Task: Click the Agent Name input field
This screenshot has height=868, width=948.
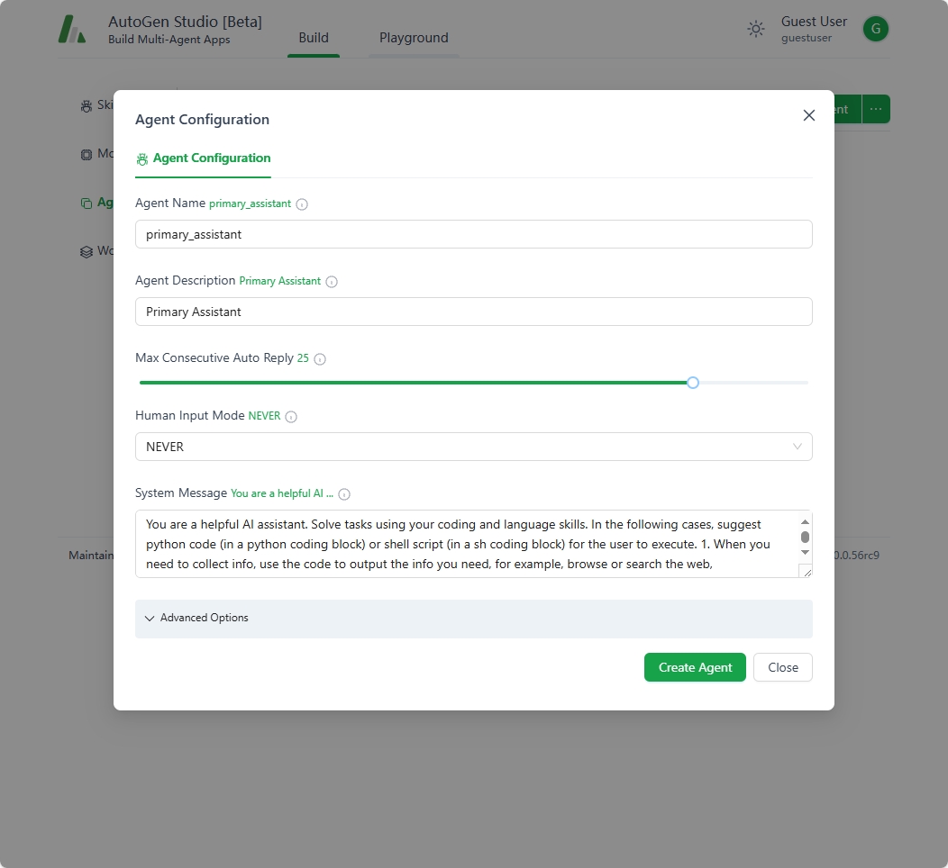Action: 473,234
